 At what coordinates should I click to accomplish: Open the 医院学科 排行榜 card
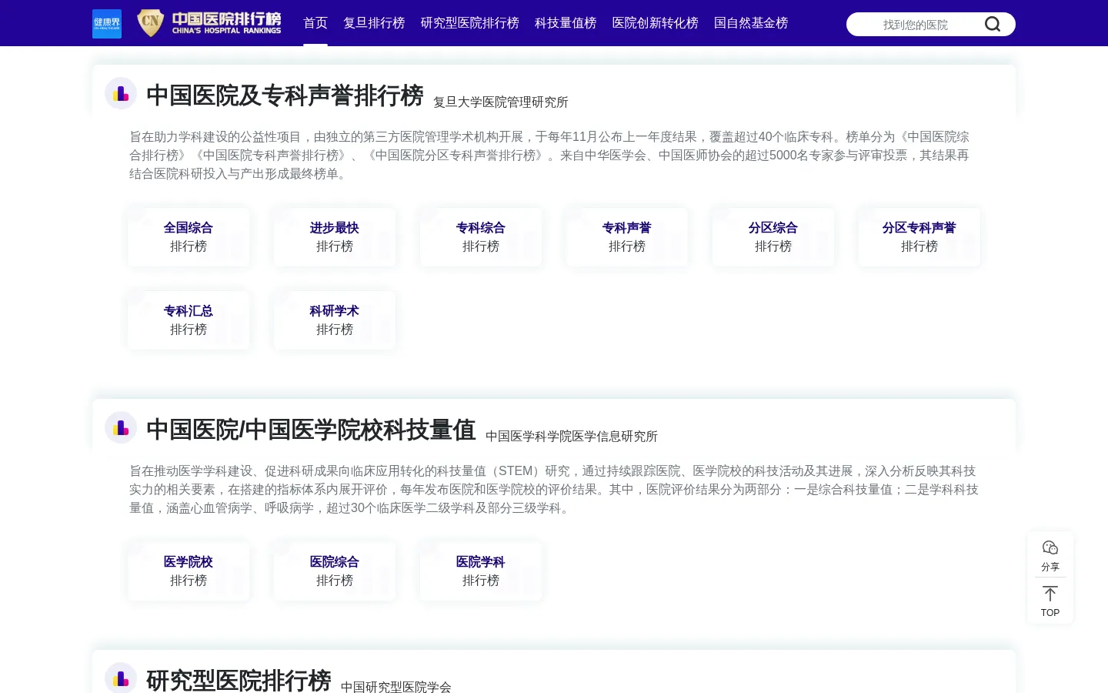[481, 571]
